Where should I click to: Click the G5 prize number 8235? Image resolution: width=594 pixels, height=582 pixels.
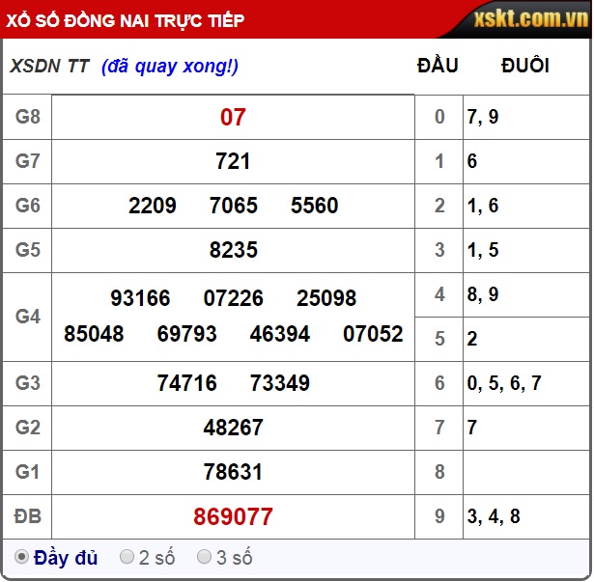click(x=233, y=250)
